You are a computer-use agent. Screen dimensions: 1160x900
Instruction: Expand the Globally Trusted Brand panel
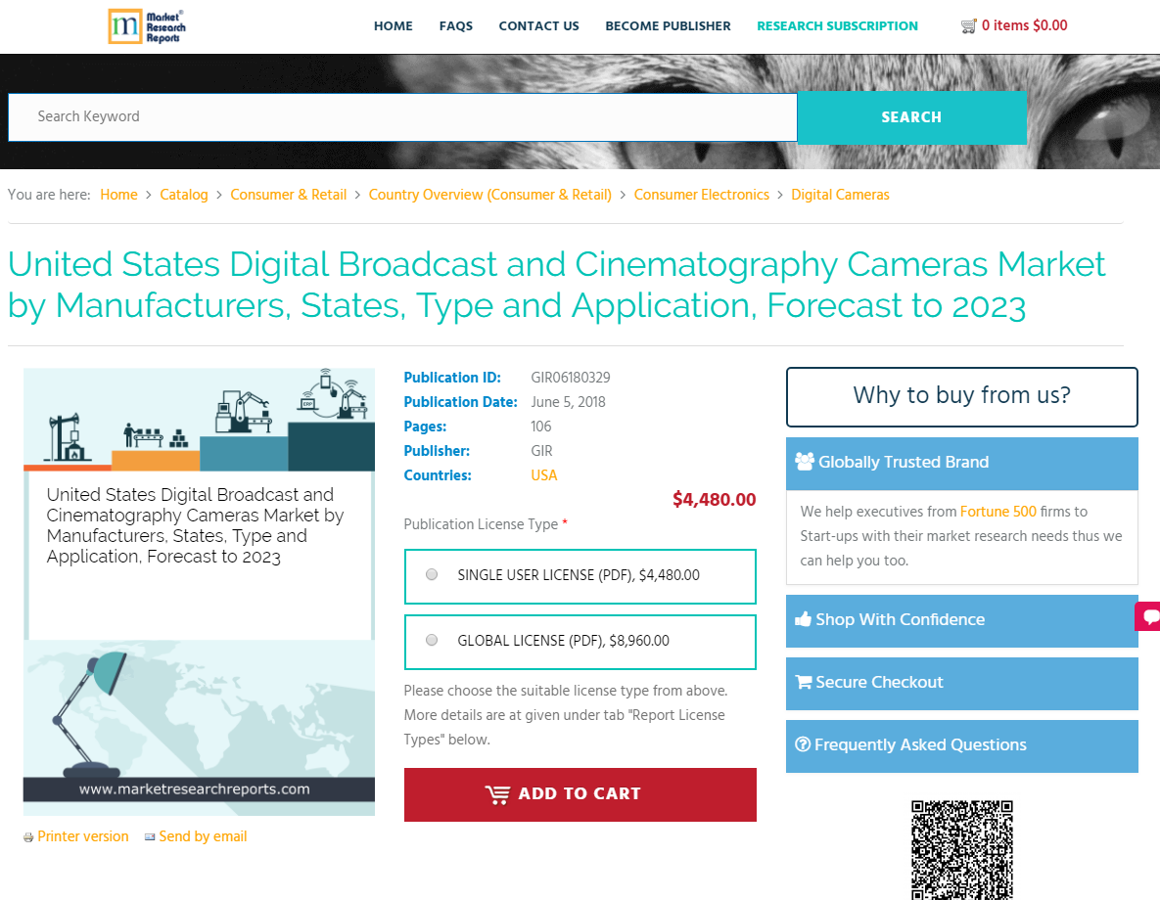click(x=961, y=463)
